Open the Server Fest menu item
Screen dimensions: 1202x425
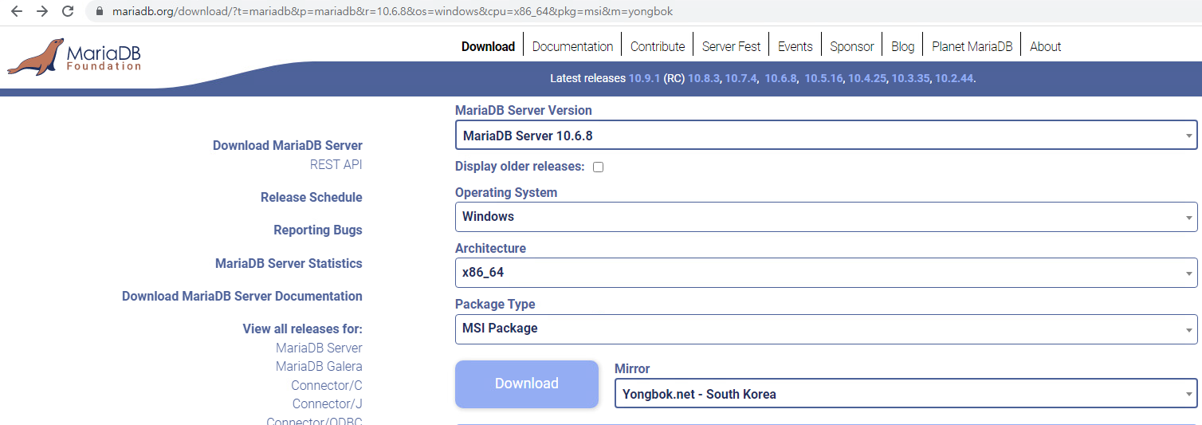tap(731, 46)
